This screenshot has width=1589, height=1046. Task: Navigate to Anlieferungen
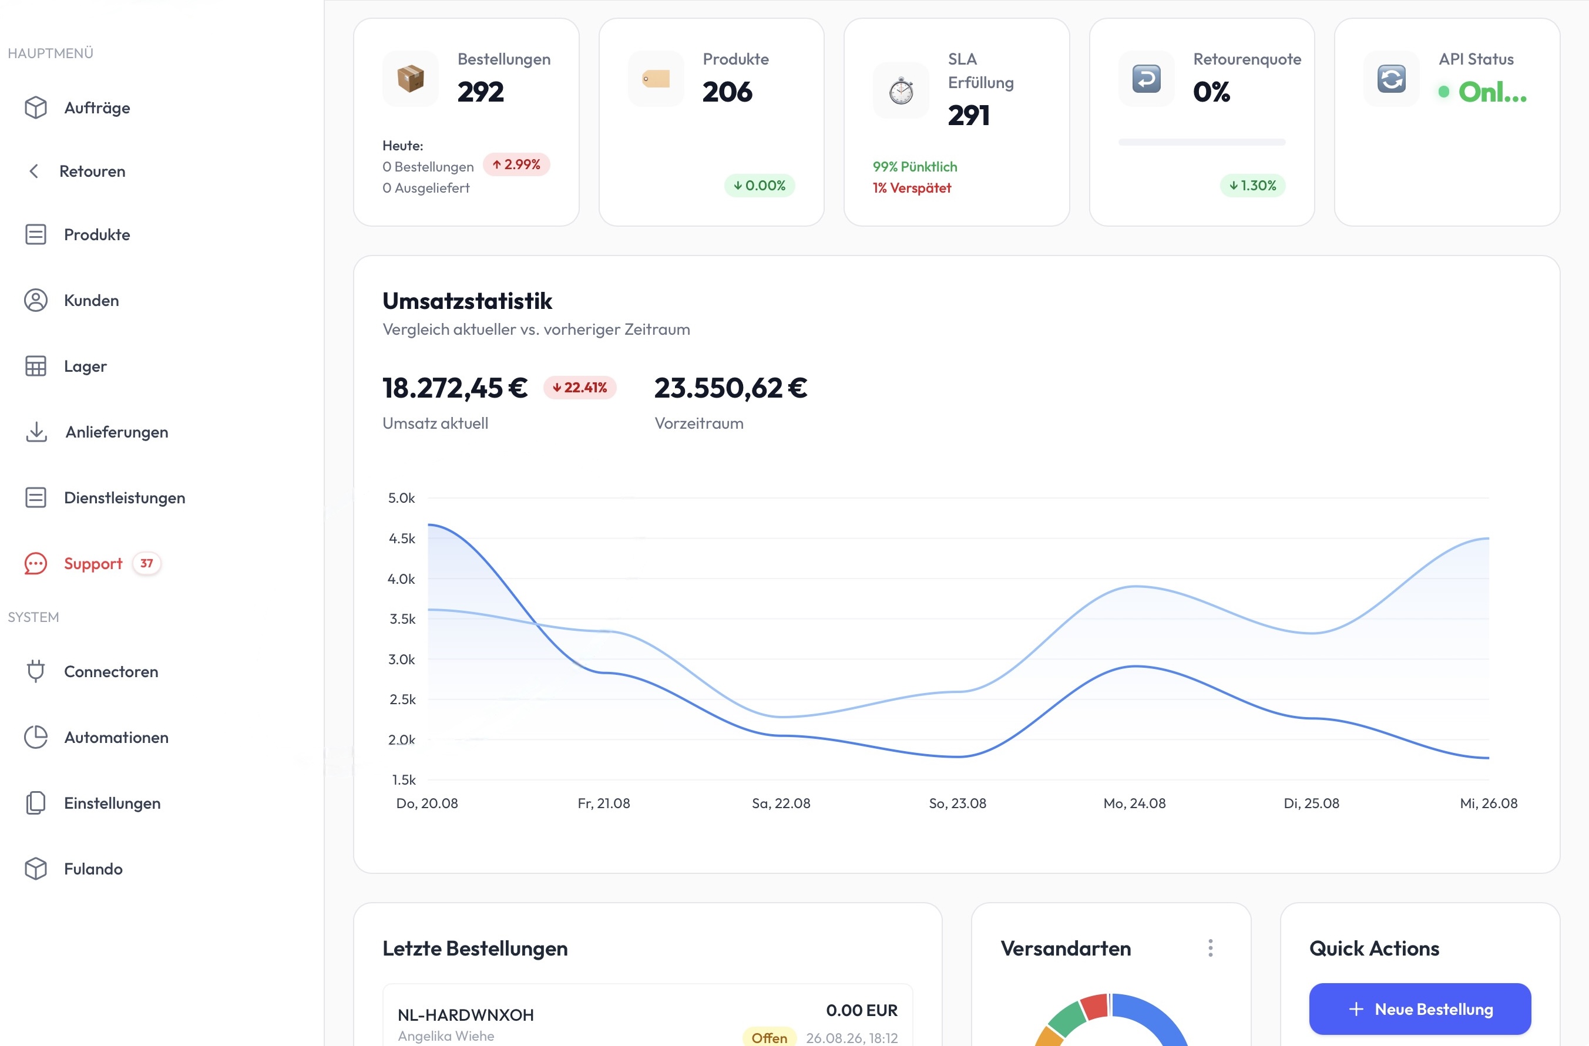point(117,432)
